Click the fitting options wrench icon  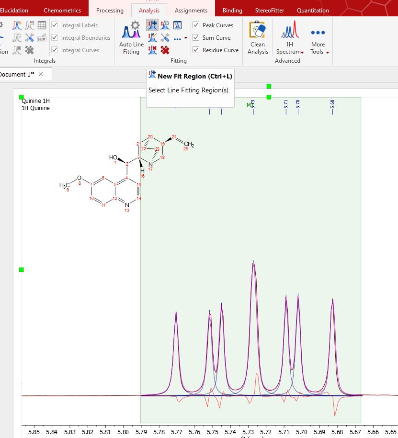pyautogui.click(x=165, y=38)
